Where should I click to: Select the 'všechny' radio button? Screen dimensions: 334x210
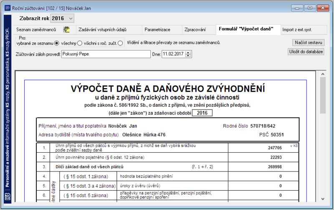80,43
